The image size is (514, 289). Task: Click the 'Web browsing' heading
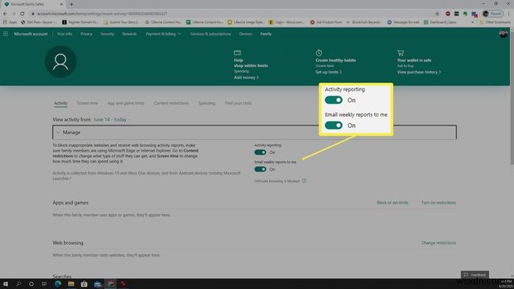pos(68,243)
